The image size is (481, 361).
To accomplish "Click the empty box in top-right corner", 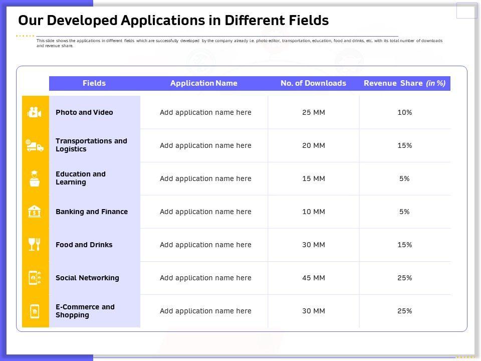I will 466,10.
